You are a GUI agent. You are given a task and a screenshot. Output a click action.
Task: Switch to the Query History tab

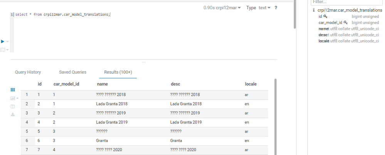point(28,72)
